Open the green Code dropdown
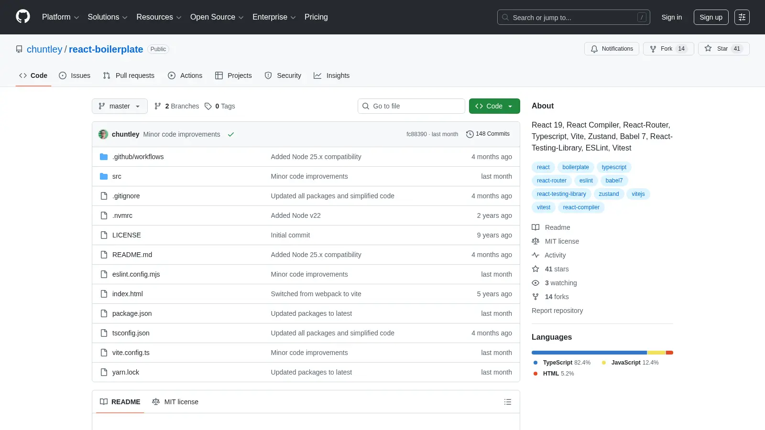This screenshot has width=765, height=430. click(x=494, y=106)
